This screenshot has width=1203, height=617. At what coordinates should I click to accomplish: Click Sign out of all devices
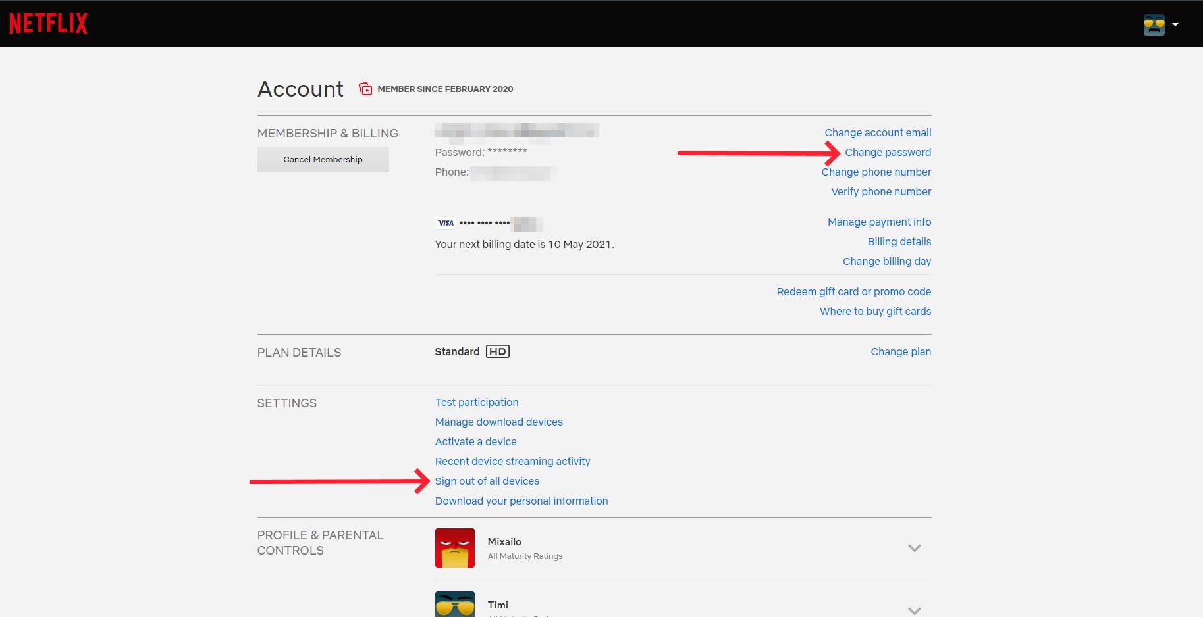click(x=487, y=481)
